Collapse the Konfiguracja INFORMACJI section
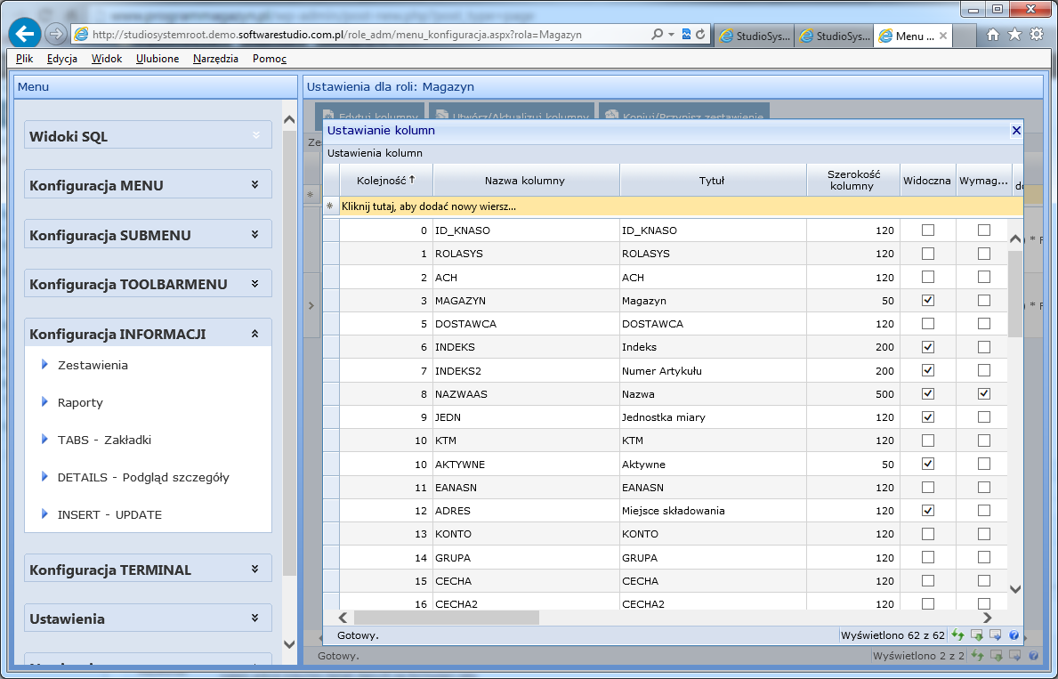This screenshot has width=1058, height=679. (x=255, y=334)
